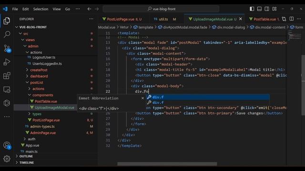Open the Selection menu
Screen dimensions: 305x171
click(x=41, y=9)
